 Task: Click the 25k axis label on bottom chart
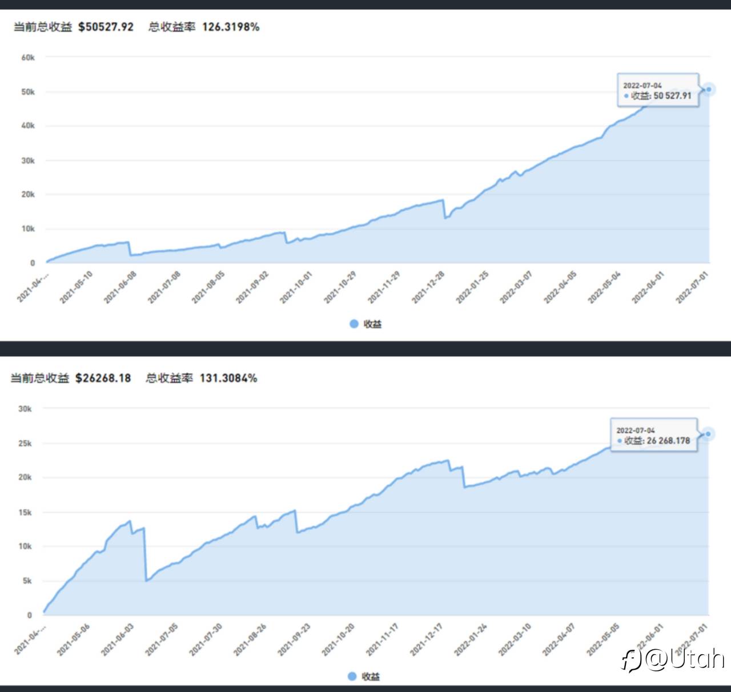click(x=25, y=443)
